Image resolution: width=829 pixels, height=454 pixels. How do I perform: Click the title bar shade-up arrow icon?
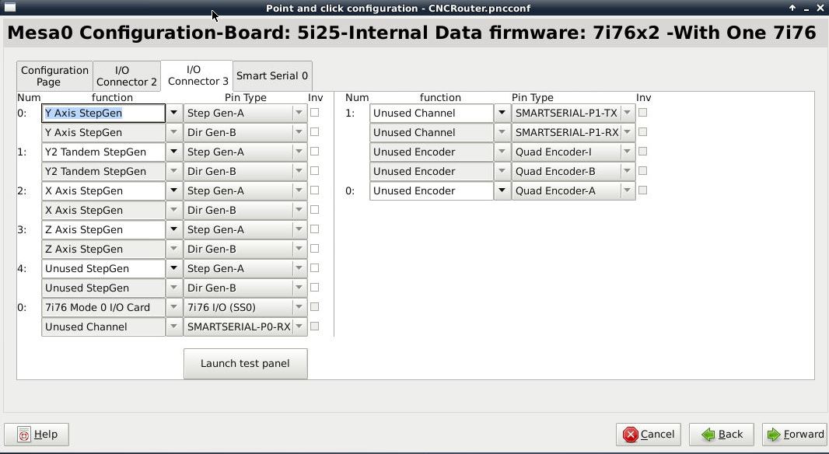pyautogui.click(x=792, y=8)
